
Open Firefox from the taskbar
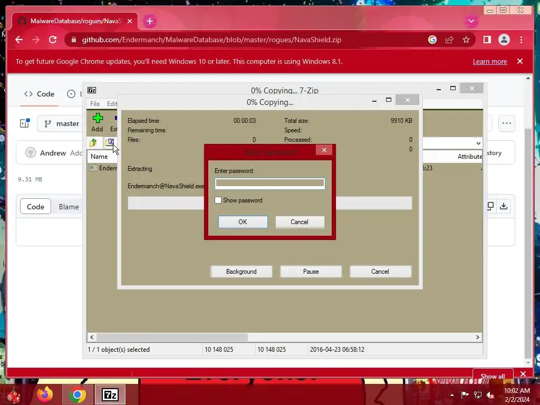45,394
